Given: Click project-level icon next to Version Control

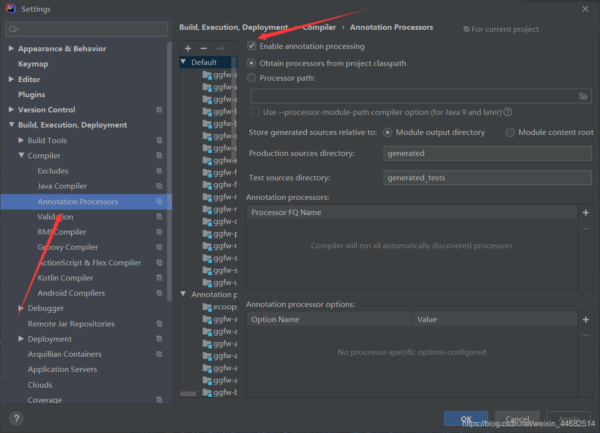Looking at the screenshot, I should (159, 110).
